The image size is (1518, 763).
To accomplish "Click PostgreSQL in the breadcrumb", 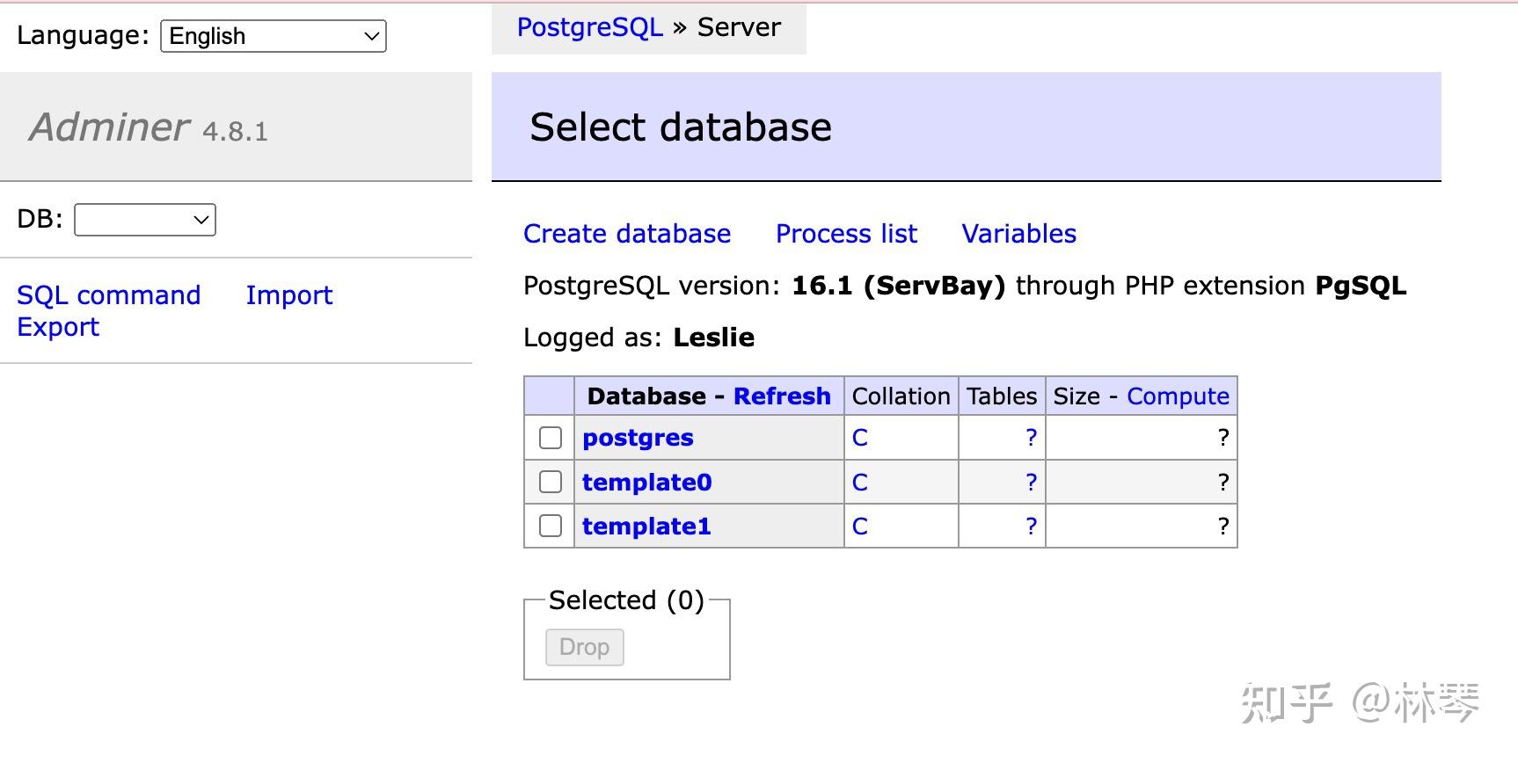I will [589, 27].
